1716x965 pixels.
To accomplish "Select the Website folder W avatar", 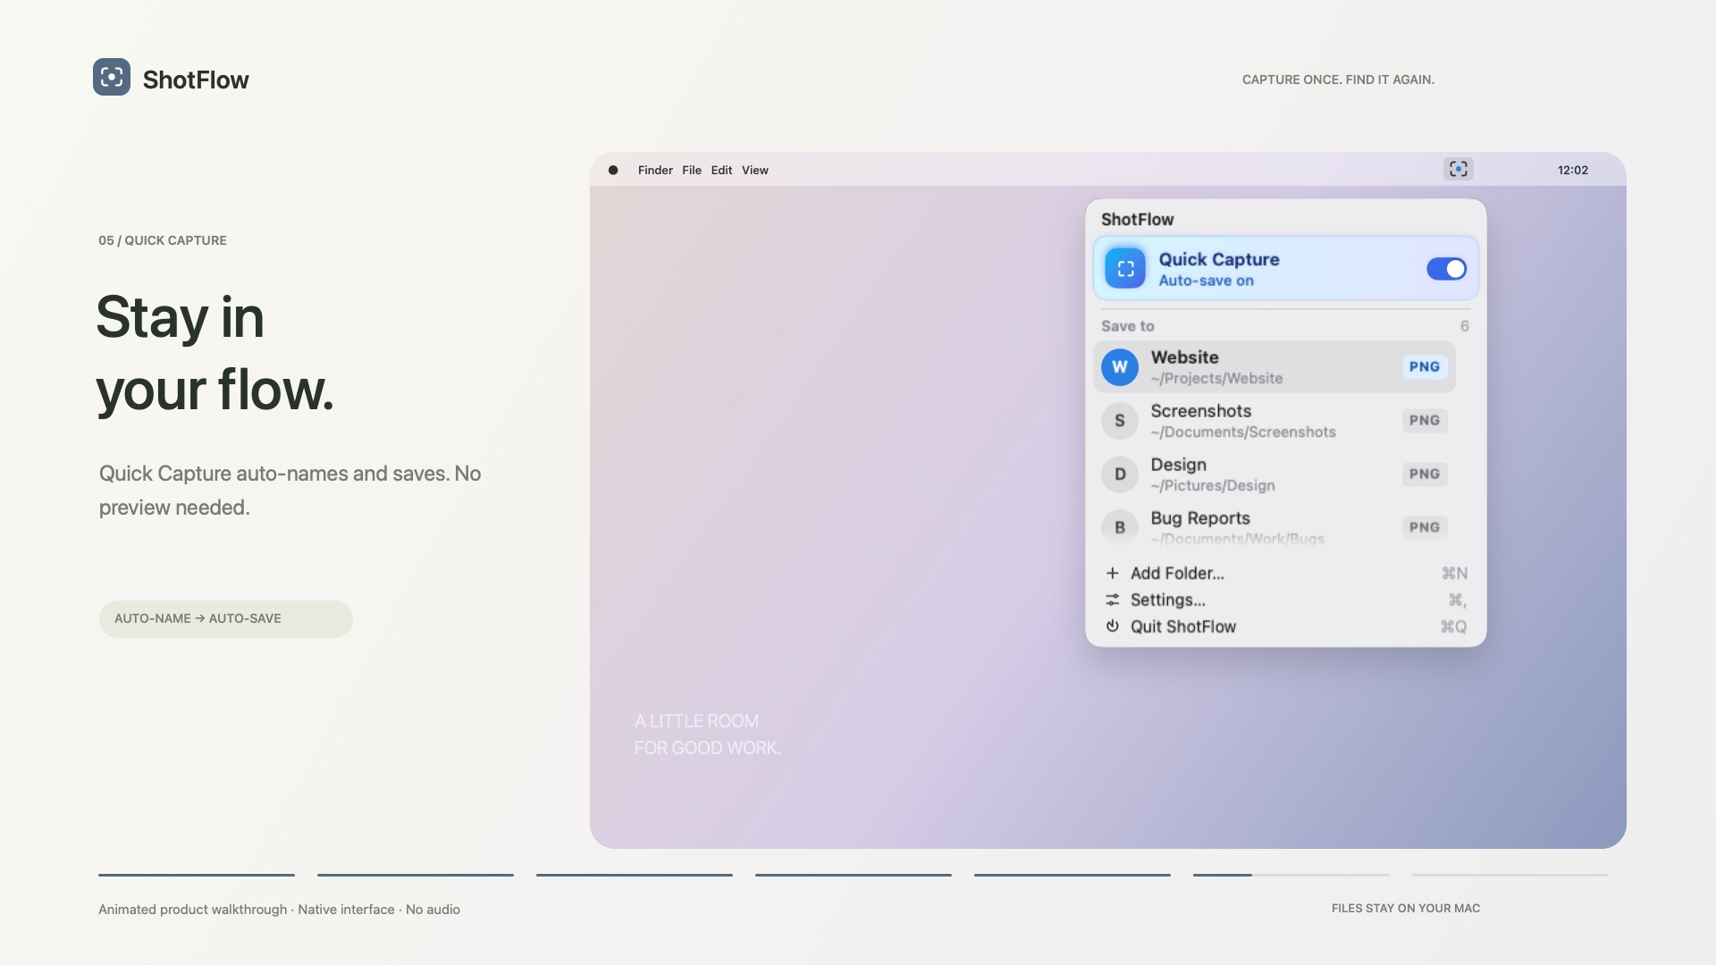I will (1120, 367).
